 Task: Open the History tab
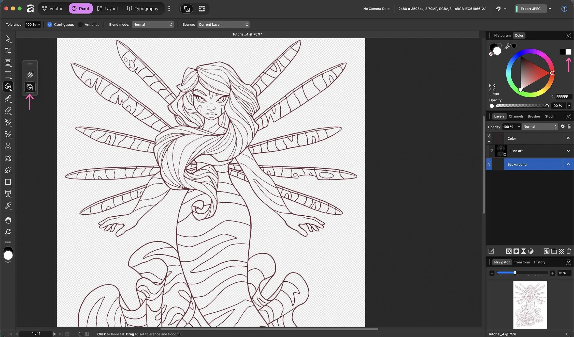click(540, 262)
